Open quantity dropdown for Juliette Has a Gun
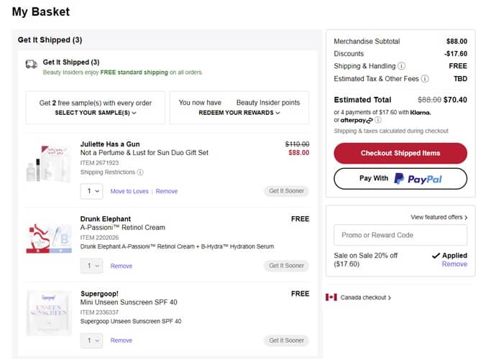Image resolution: width=478 pixels, height=359 pixels. click(91, 191)
